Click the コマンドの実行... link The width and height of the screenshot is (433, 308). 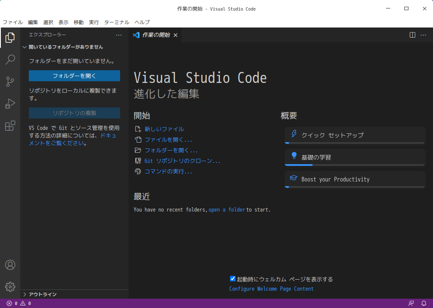(x=168, y=171)
